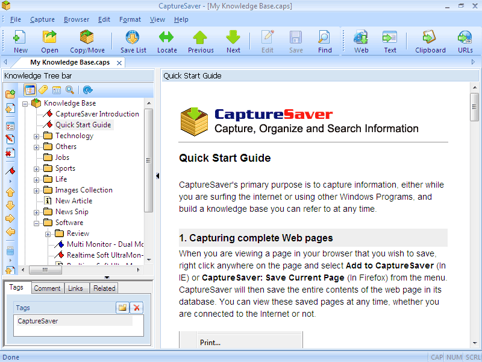
Task: Toggle the tag view icon in tree bar
Action: [43, 90]
